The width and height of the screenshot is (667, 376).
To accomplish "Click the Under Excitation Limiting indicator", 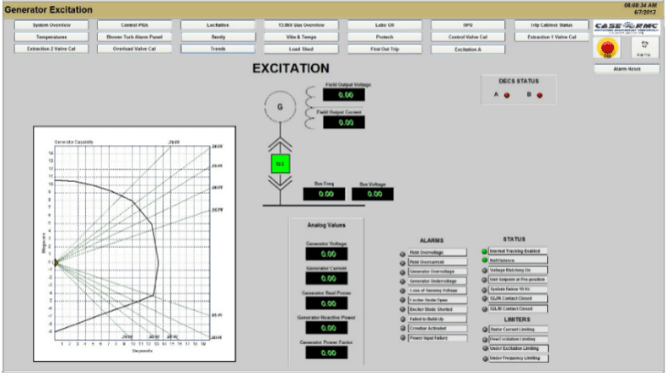I will pos(485,348).
